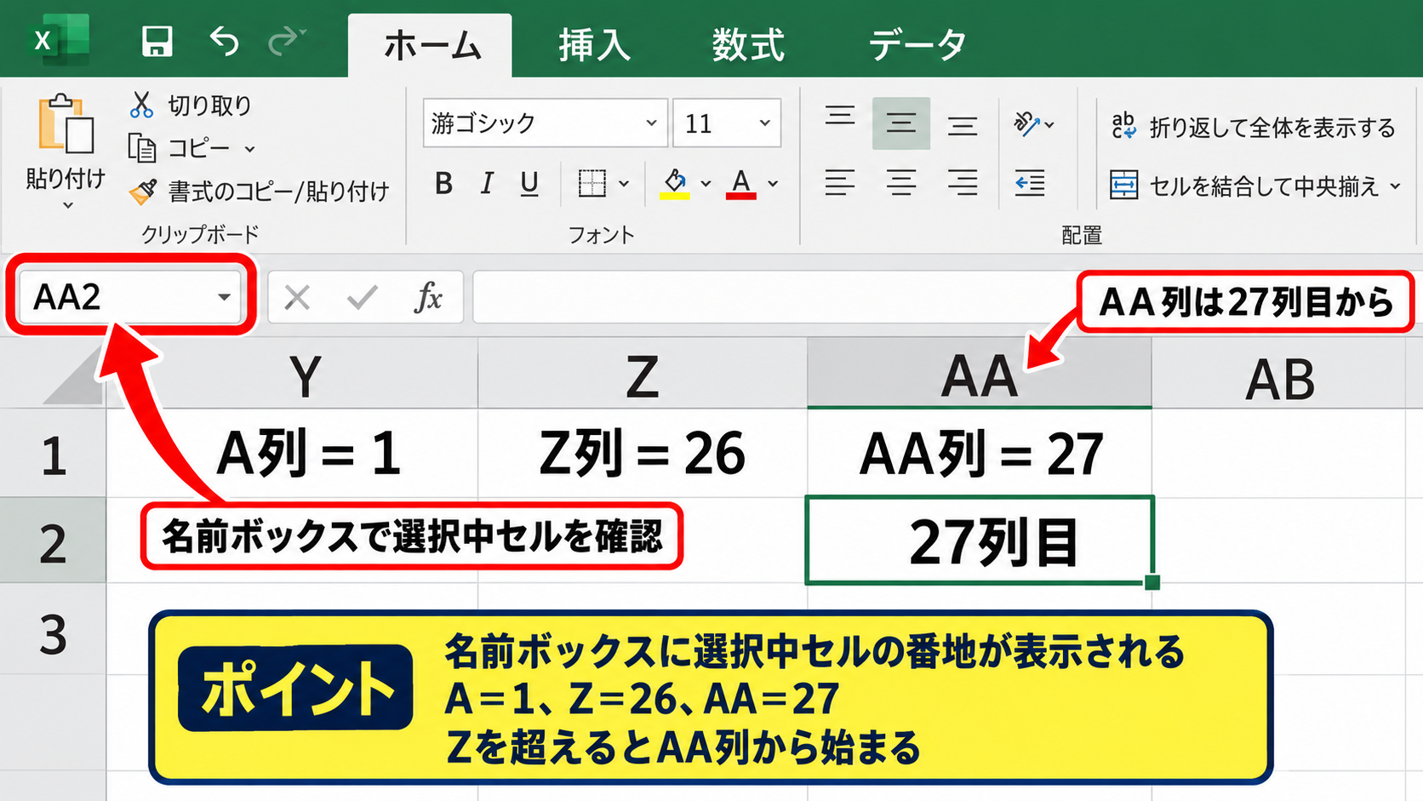Click the コピー copy icon

click(142, 148)
